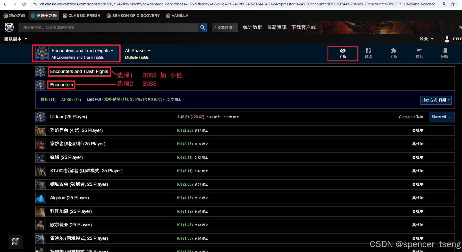Go back in browser history
This screenshot has width=462, height=252.
(5, 4)
